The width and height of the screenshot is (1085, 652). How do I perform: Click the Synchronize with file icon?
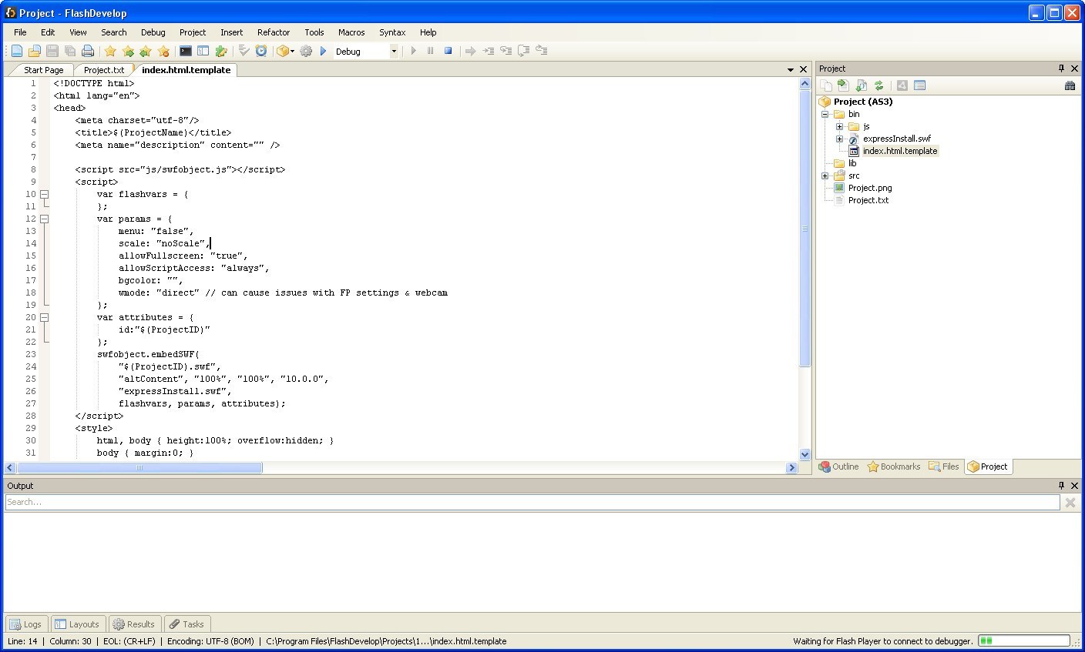pyautogui.click(x=843, y=85)
